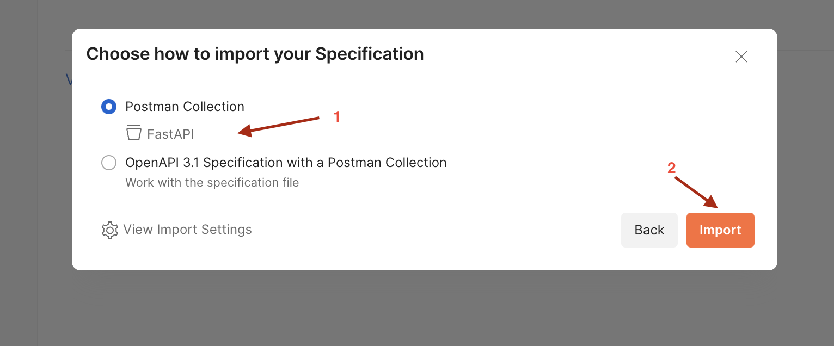Click the FastAPI collection name

pos(169,133)
